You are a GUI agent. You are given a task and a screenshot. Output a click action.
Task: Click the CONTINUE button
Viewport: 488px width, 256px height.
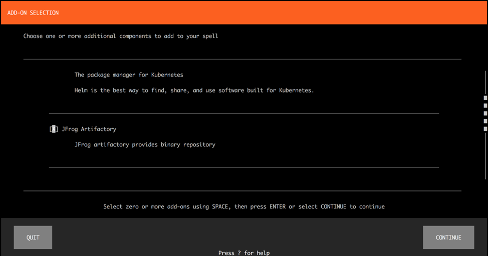(x=448, y=237)
